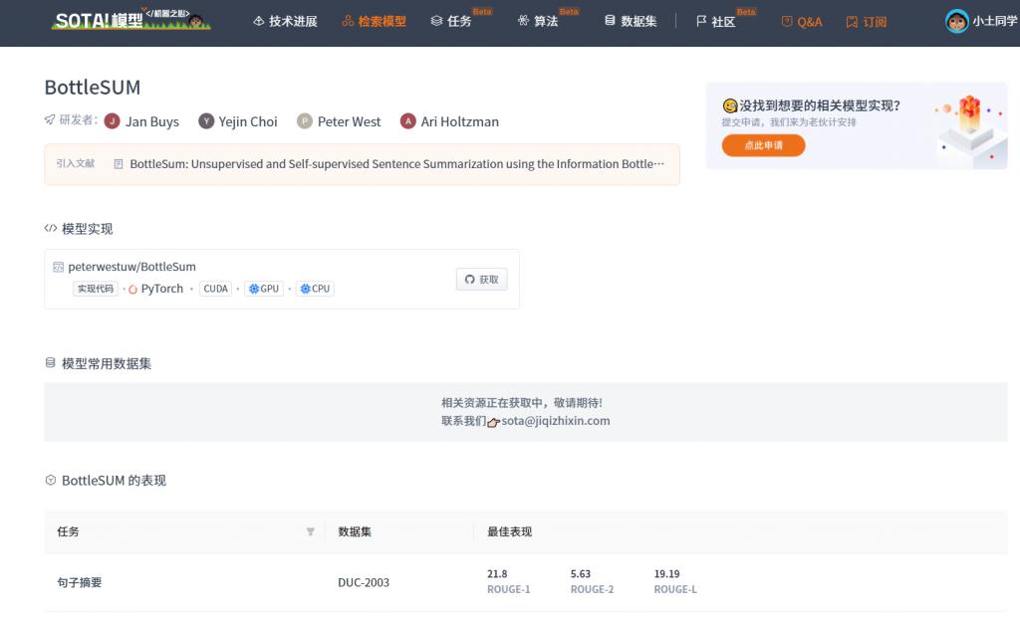Open the peterwestuw/BottleSum repository
The width and height of the screenshot is (1020, 620).
(132, 267)
